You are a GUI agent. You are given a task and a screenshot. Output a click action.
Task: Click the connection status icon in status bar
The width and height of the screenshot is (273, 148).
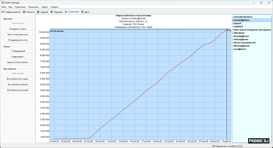click(214, 146)
